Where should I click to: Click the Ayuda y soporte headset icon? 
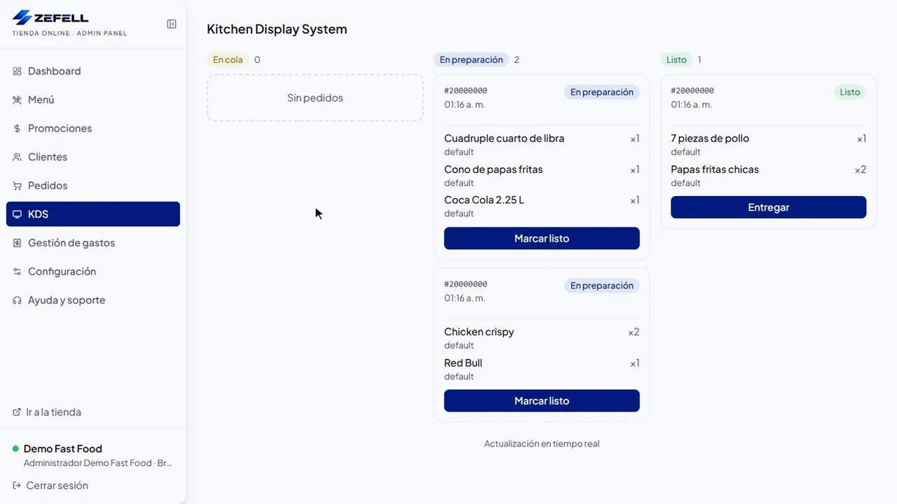point(17,300)
